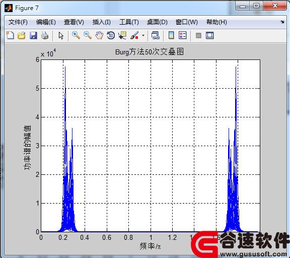Open the 帮助(H) menu
The height and width of the screenshot is (258, 290).
(x=216, y=22)
